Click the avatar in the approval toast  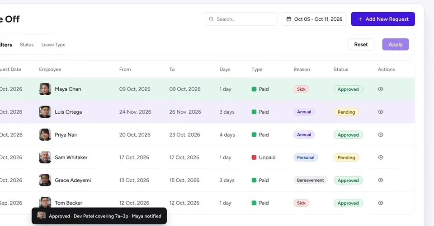coord(41,216)
